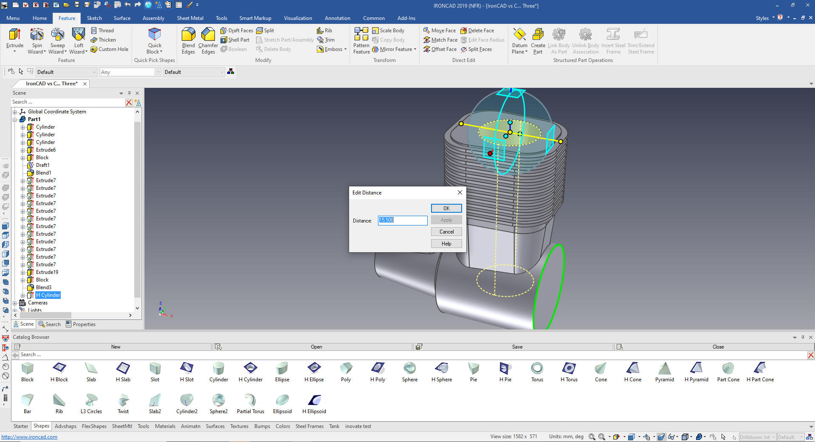Image resolution: width=815 pixels, height=442 pixels.
Task: Click OK in Edit Distance dialog
Action: 446,208
